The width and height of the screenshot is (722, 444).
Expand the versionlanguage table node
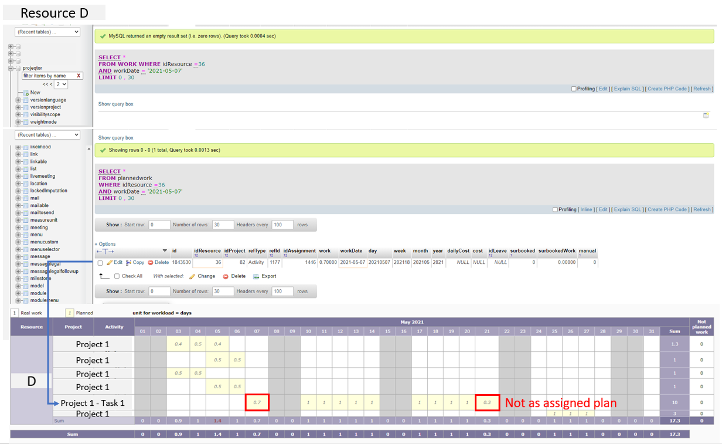[18, 100]
